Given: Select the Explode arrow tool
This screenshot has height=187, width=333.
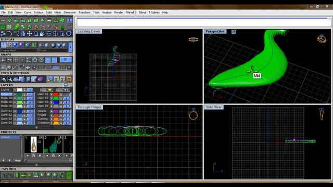Looking at the screenshot, I should point(42,33).
